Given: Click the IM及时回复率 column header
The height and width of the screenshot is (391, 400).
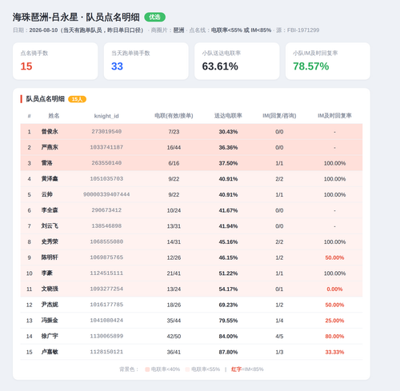Looking at the screenshot, I should coord(334,116).
